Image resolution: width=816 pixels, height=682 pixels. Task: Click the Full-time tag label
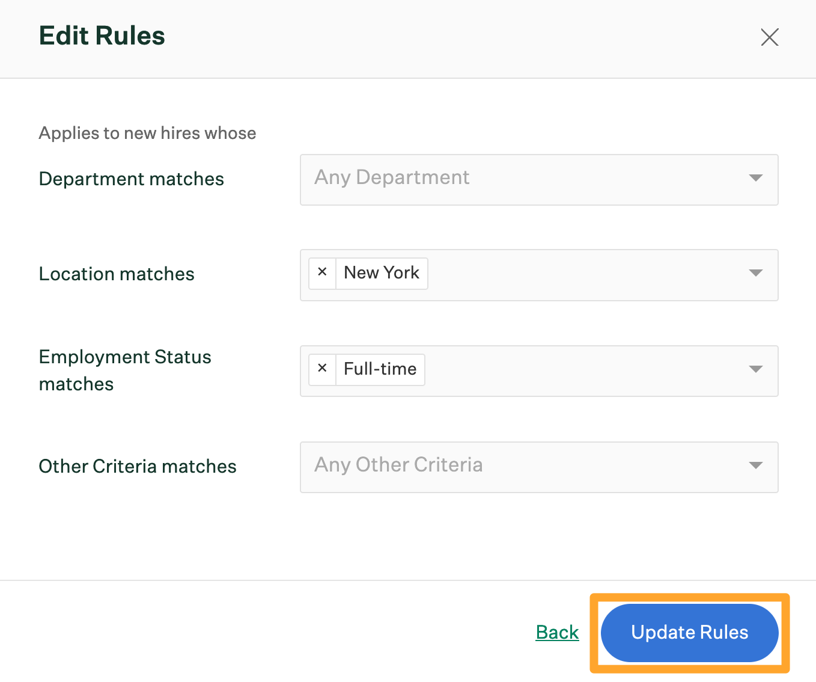click(380, 369)
